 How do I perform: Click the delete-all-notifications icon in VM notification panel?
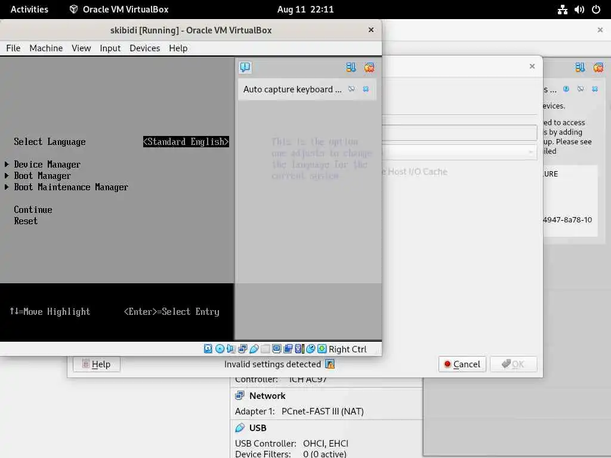[x=369, y=67]
